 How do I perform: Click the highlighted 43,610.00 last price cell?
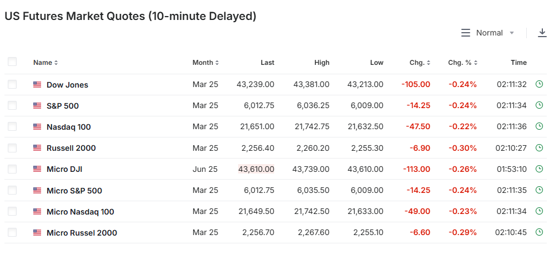pos(256,169)
